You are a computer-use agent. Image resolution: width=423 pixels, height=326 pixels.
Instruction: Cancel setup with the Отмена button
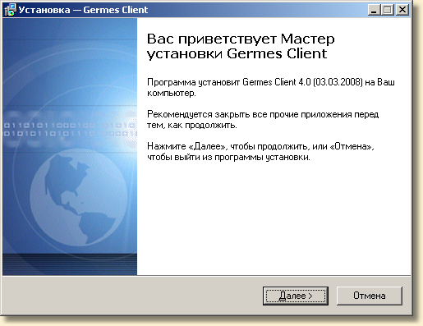(370, 296)
